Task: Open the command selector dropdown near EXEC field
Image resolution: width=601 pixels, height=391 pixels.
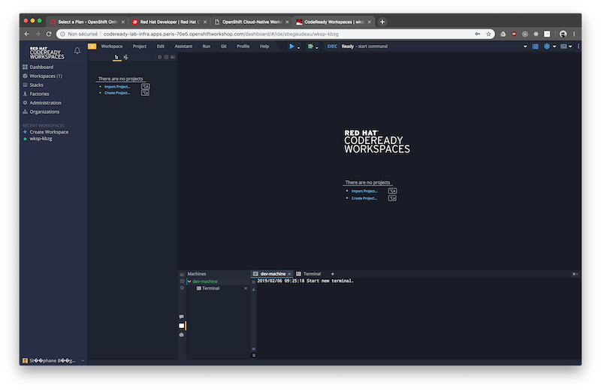Action: tap(525, 47)
